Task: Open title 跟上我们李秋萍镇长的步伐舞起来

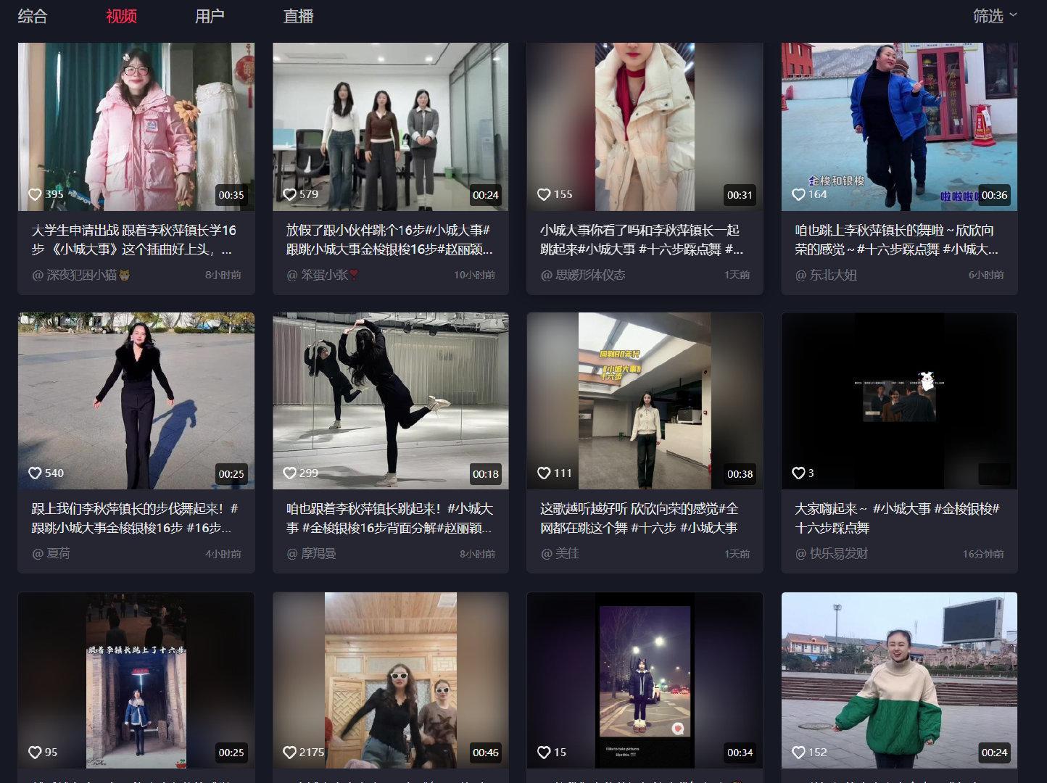Action: coord(135,518)
